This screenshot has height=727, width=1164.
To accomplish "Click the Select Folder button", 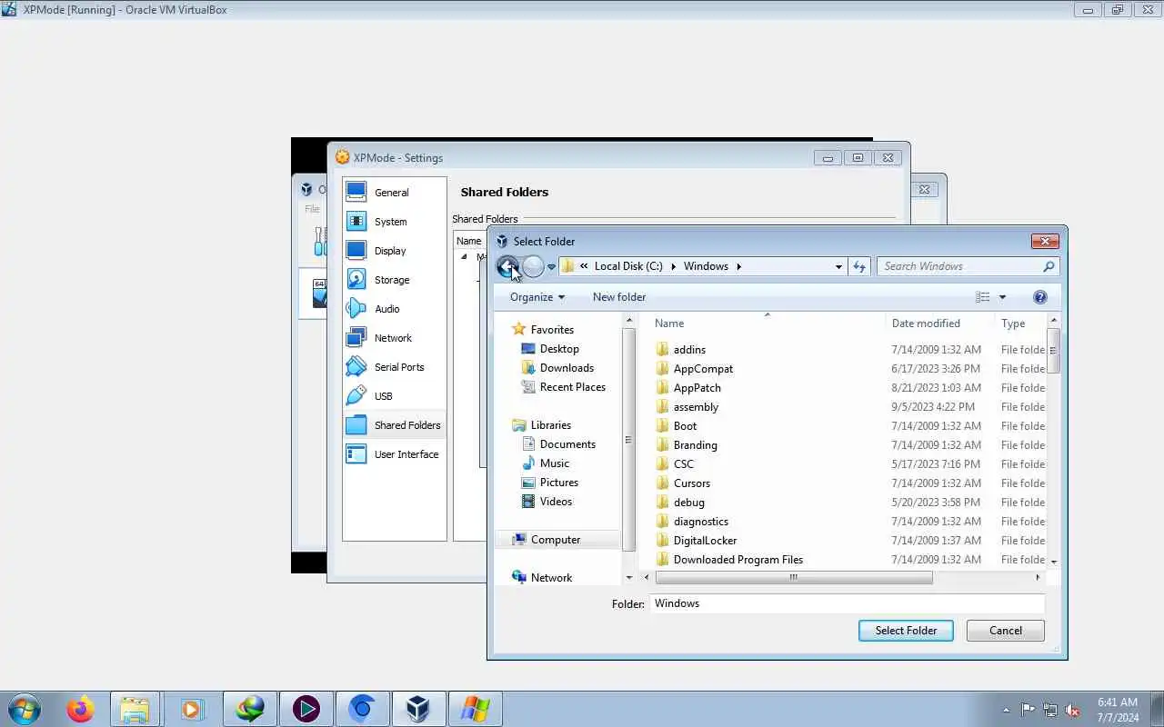I will 906,631.
